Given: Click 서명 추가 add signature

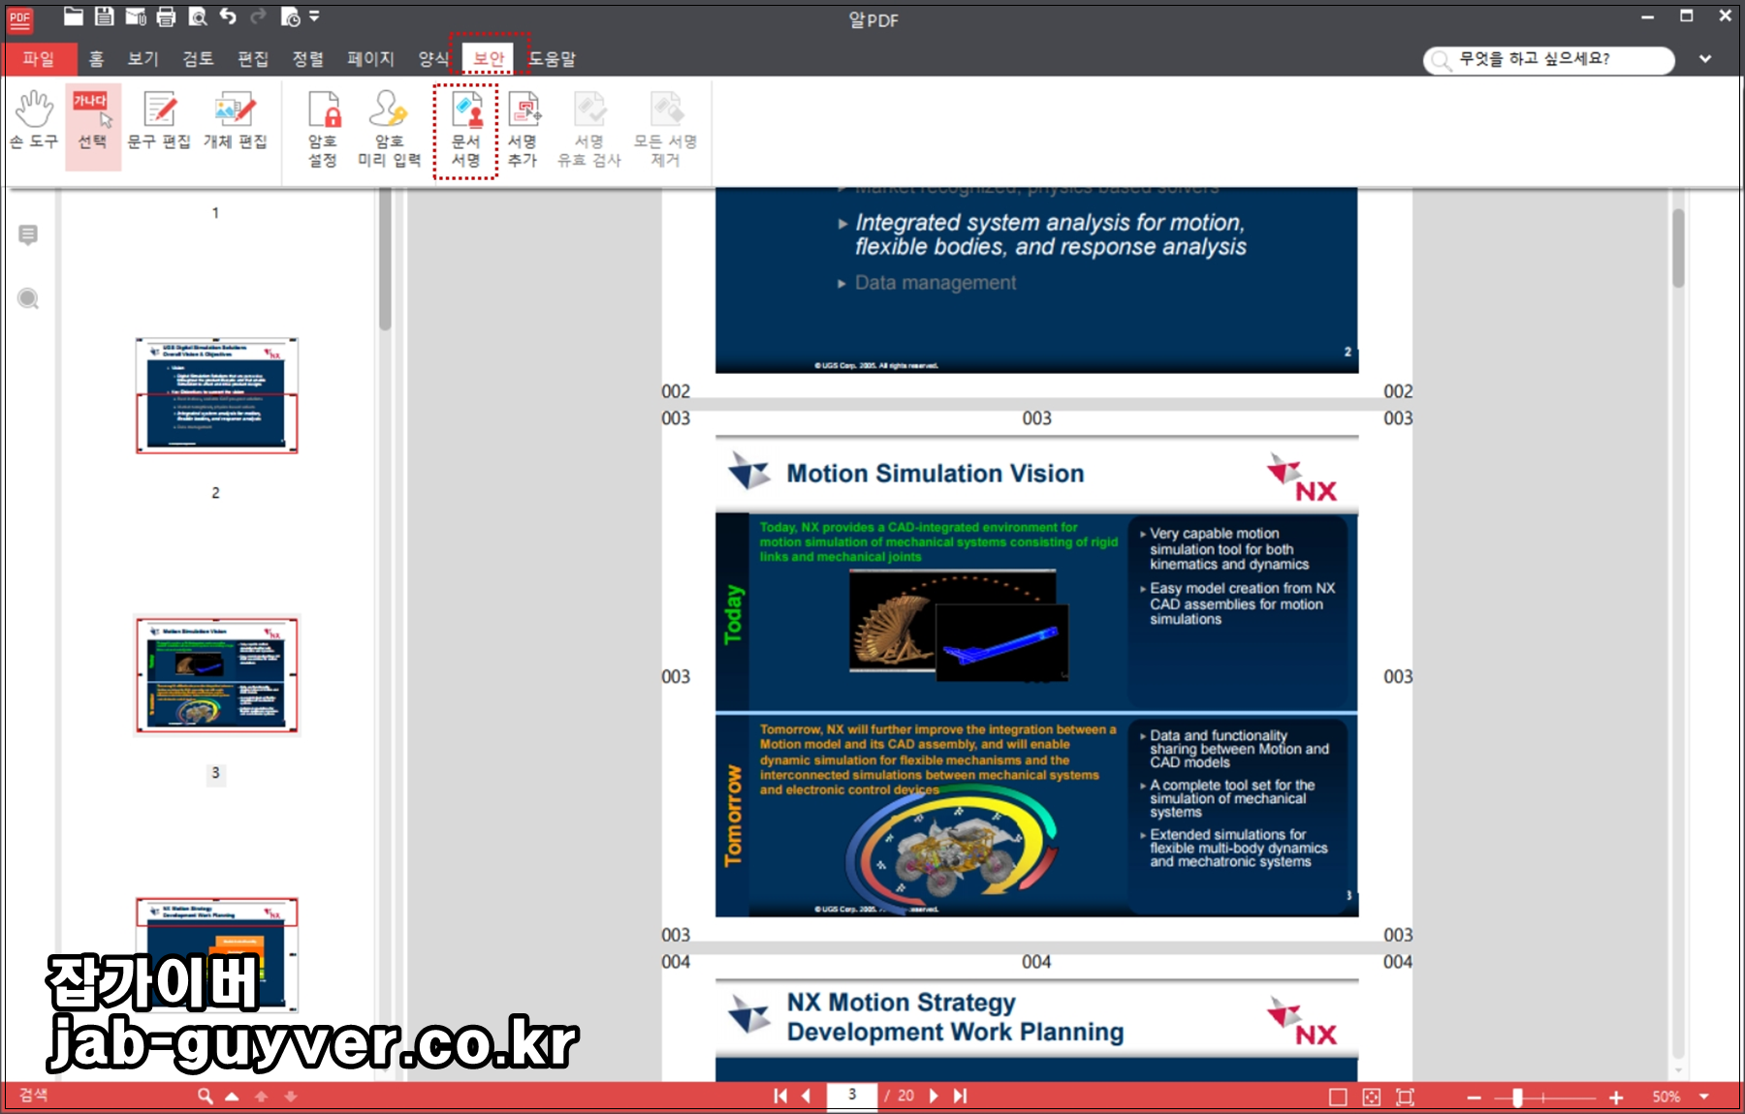Looking at the screenshot, I should 523,129.
